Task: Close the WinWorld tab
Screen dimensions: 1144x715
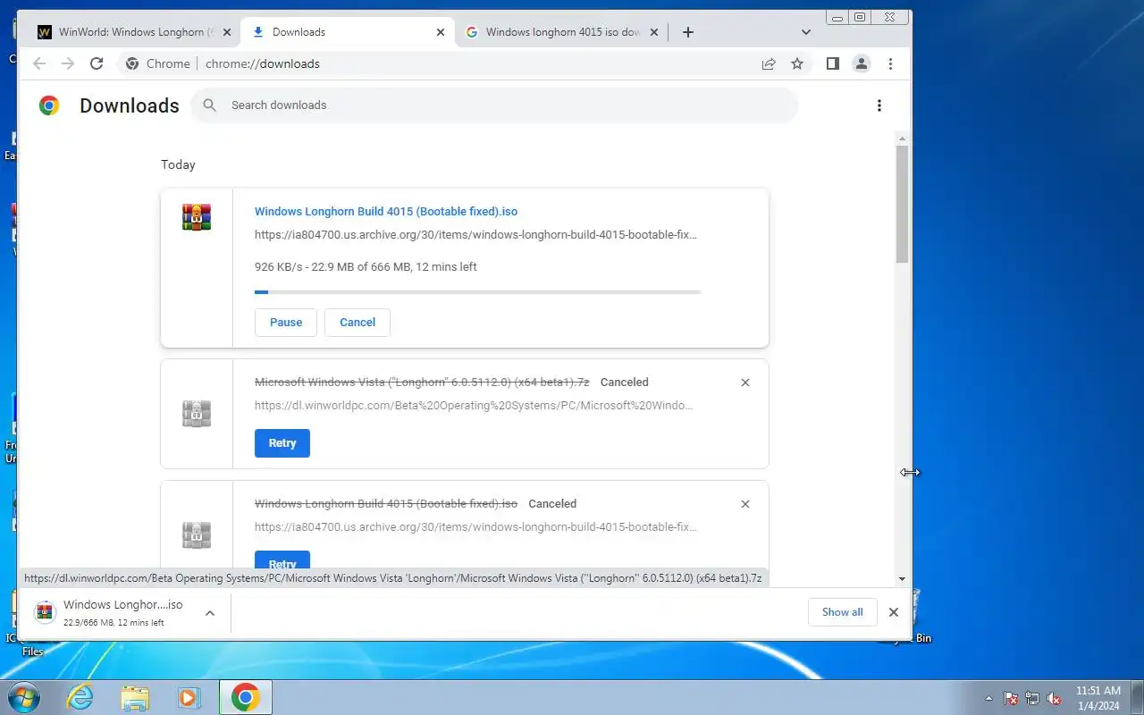Action: coord(227,32)
